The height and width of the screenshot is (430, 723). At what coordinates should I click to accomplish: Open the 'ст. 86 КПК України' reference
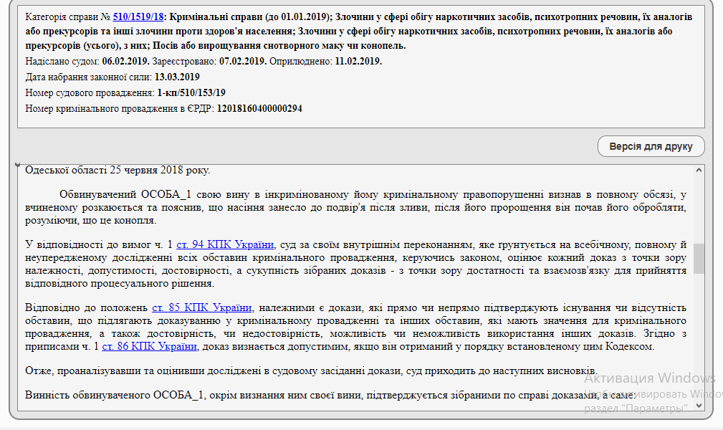(150, 346)
